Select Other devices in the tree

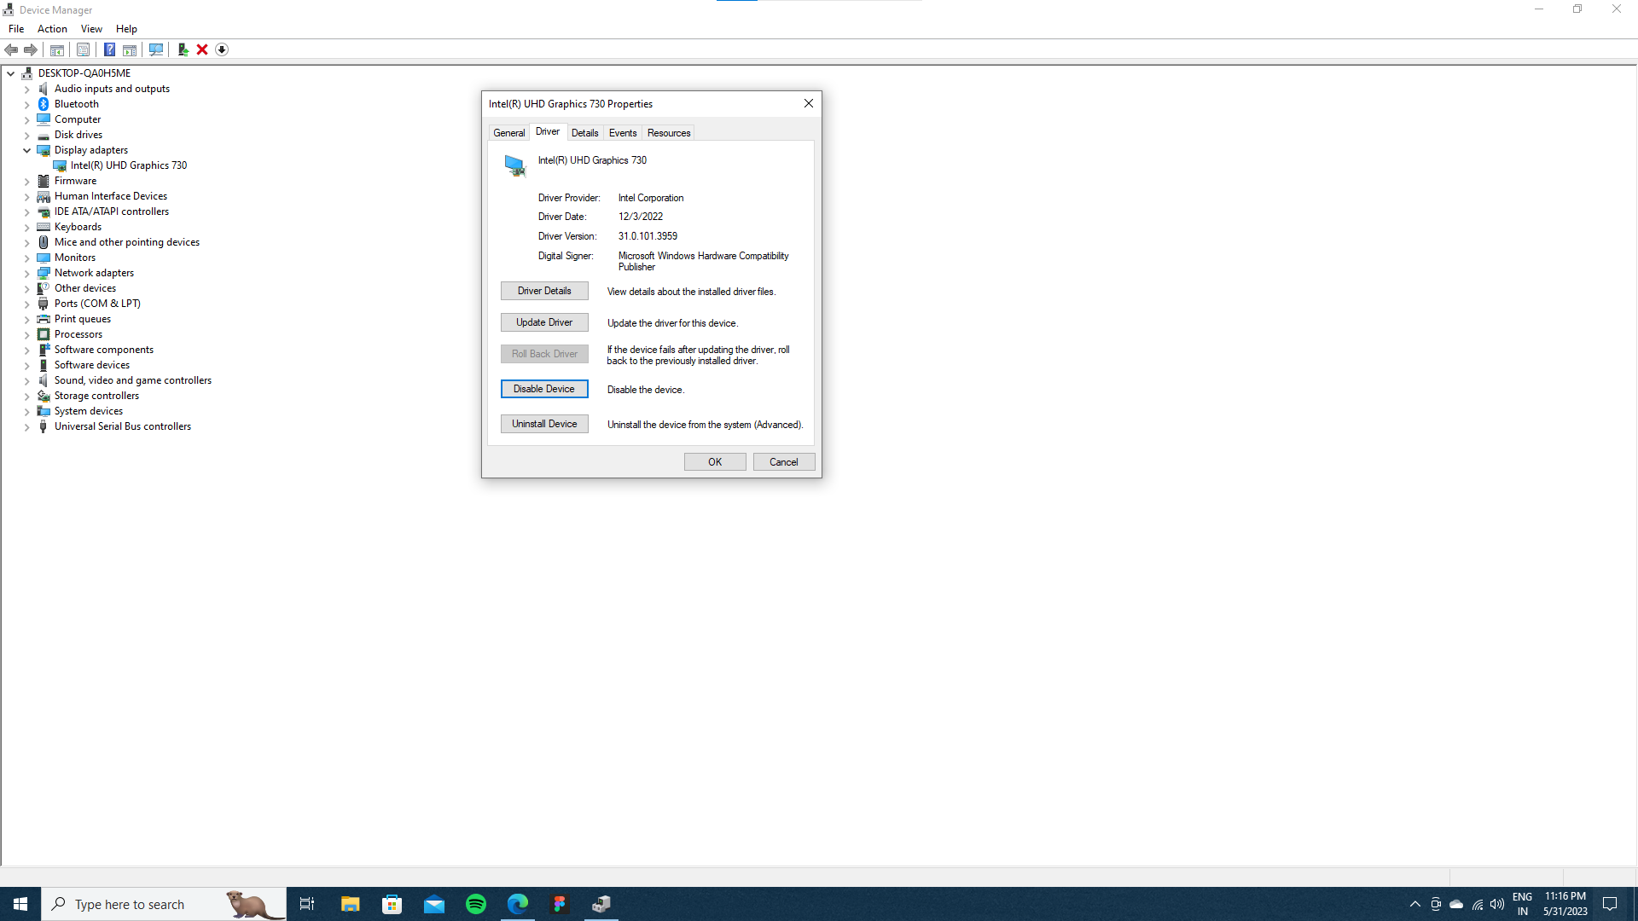tap(84, 288)
